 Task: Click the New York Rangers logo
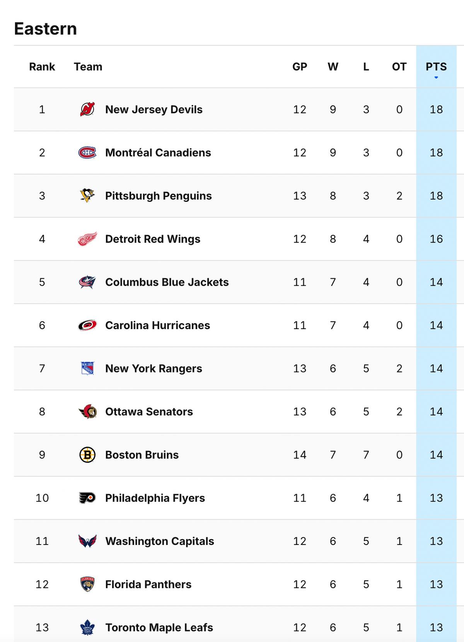87,369
